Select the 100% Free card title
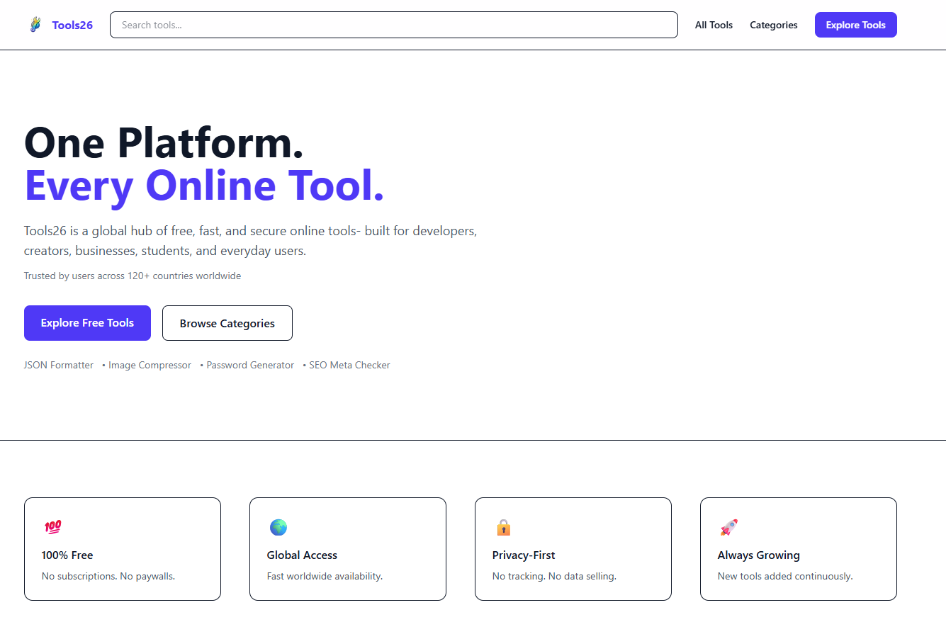Viewport: 946px width, 622px height. point(67,555)
